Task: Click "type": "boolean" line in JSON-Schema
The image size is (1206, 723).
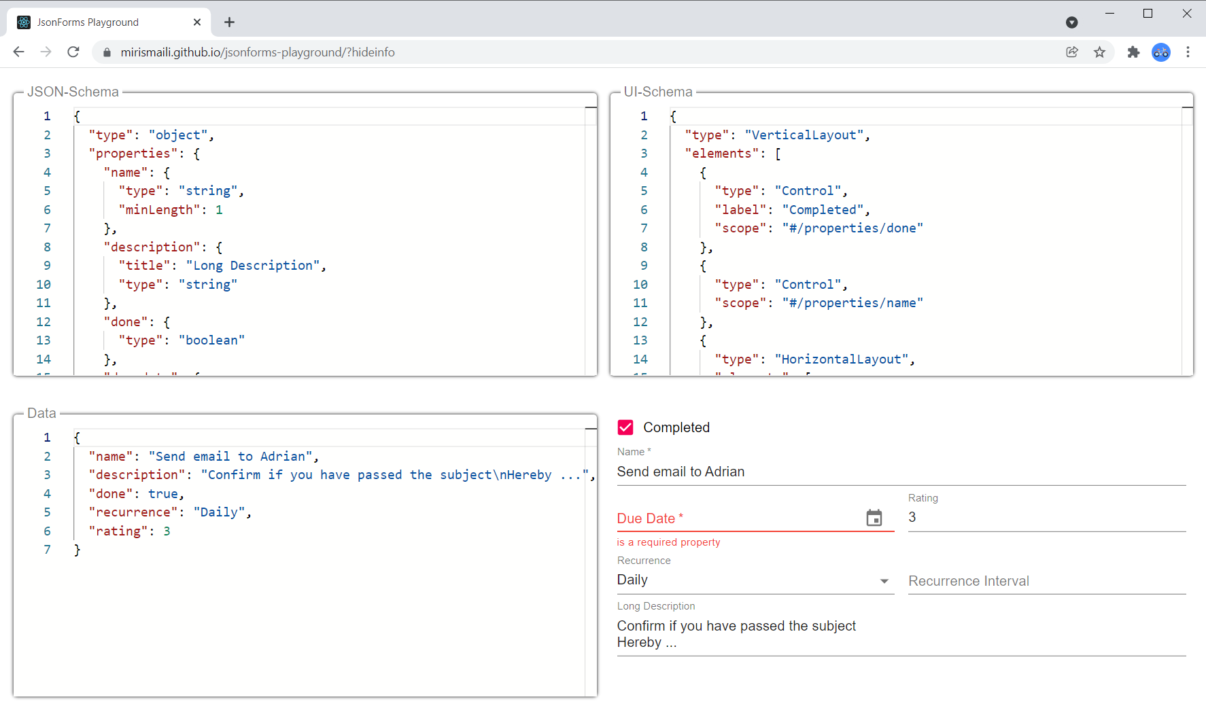Action: click(182, 340)
